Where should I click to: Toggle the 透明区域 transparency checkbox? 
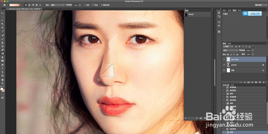pos(102,5)
